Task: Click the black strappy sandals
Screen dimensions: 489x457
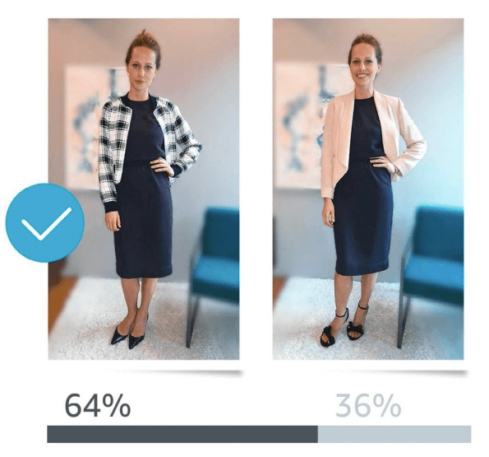Action: point(343,325)
